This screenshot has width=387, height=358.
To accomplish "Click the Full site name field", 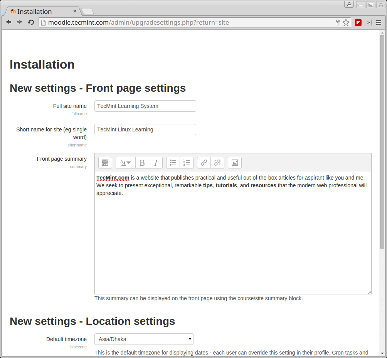I will point(145,106).
